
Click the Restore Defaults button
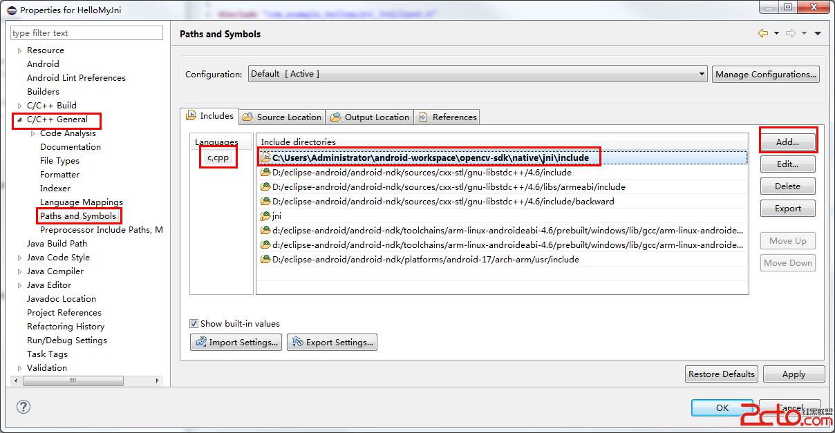(x=722, y=374)
